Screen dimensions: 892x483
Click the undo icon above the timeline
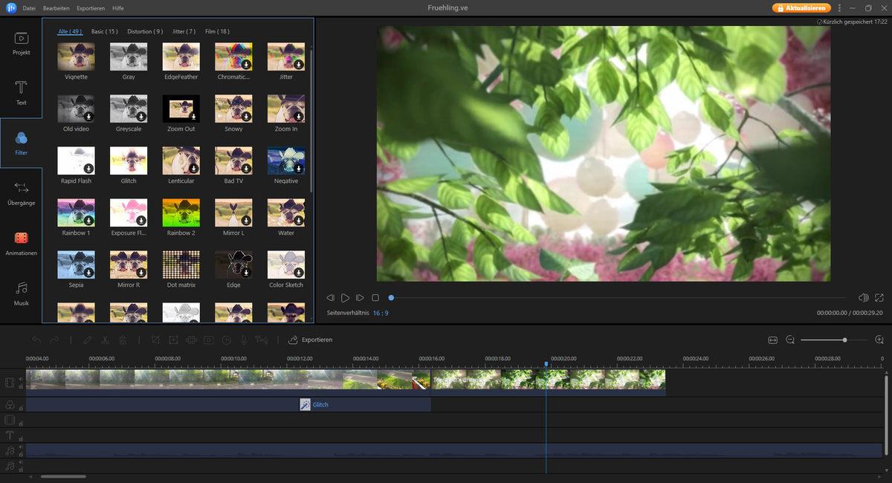(36, 340)
